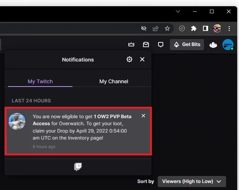The image size is (239, 190).
Task: Click the Get Bits button
Action: pyautogui.click(x=187, y=45)
